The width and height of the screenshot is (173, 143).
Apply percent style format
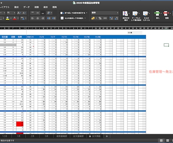coord(100,18)
